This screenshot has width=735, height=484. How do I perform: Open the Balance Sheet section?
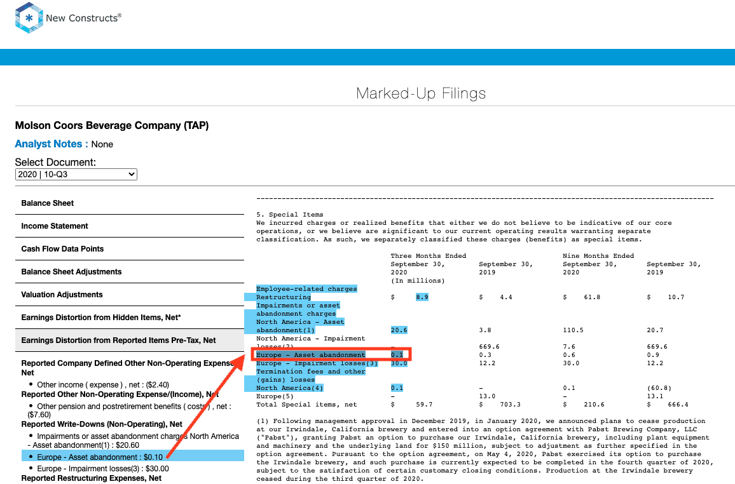click(129, 203)
